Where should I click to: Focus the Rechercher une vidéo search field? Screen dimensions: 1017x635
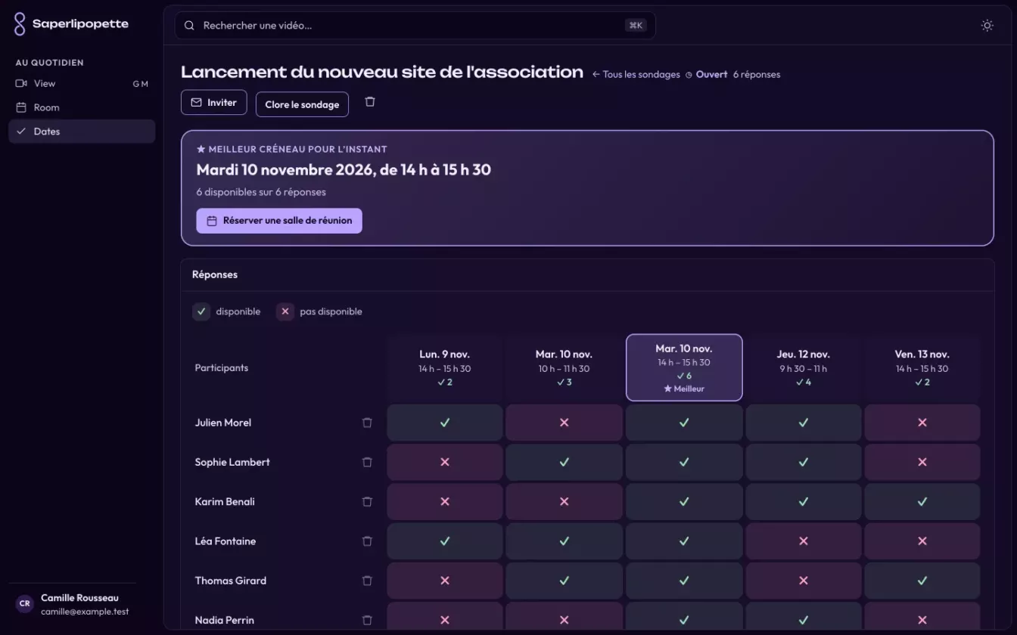click(x=415, y=26)
